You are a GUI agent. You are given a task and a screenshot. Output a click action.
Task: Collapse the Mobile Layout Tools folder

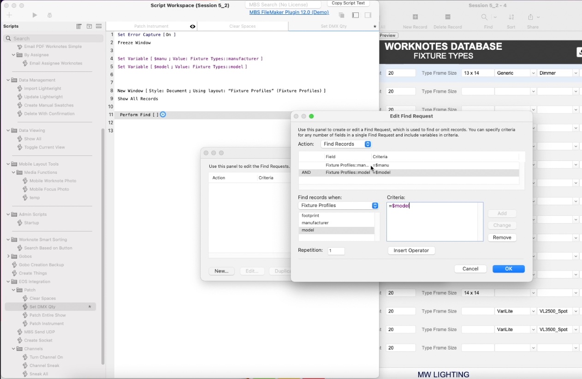(8, 164)
